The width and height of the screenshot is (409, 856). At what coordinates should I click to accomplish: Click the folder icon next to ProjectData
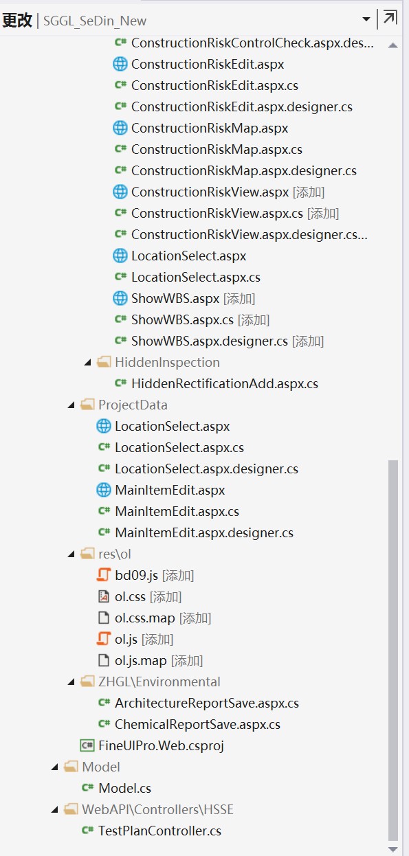87,405
